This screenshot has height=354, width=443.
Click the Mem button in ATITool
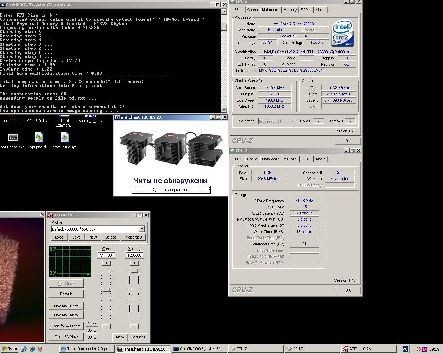[120, 337]
